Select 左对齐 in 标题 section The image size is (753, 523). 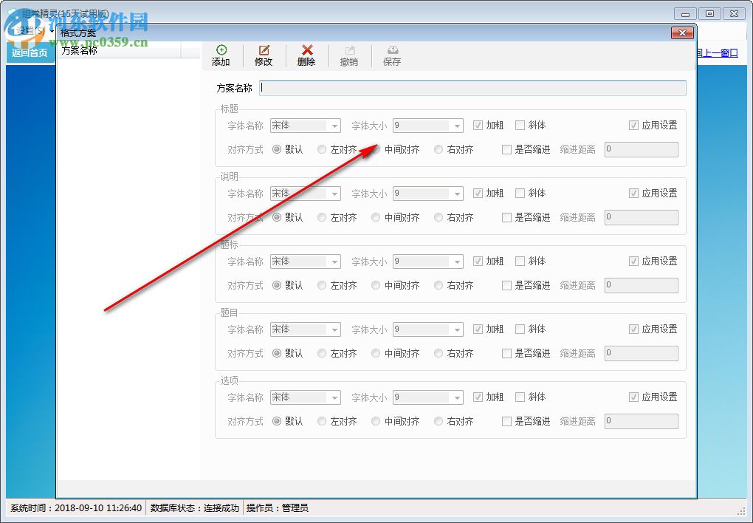(322, 149)
